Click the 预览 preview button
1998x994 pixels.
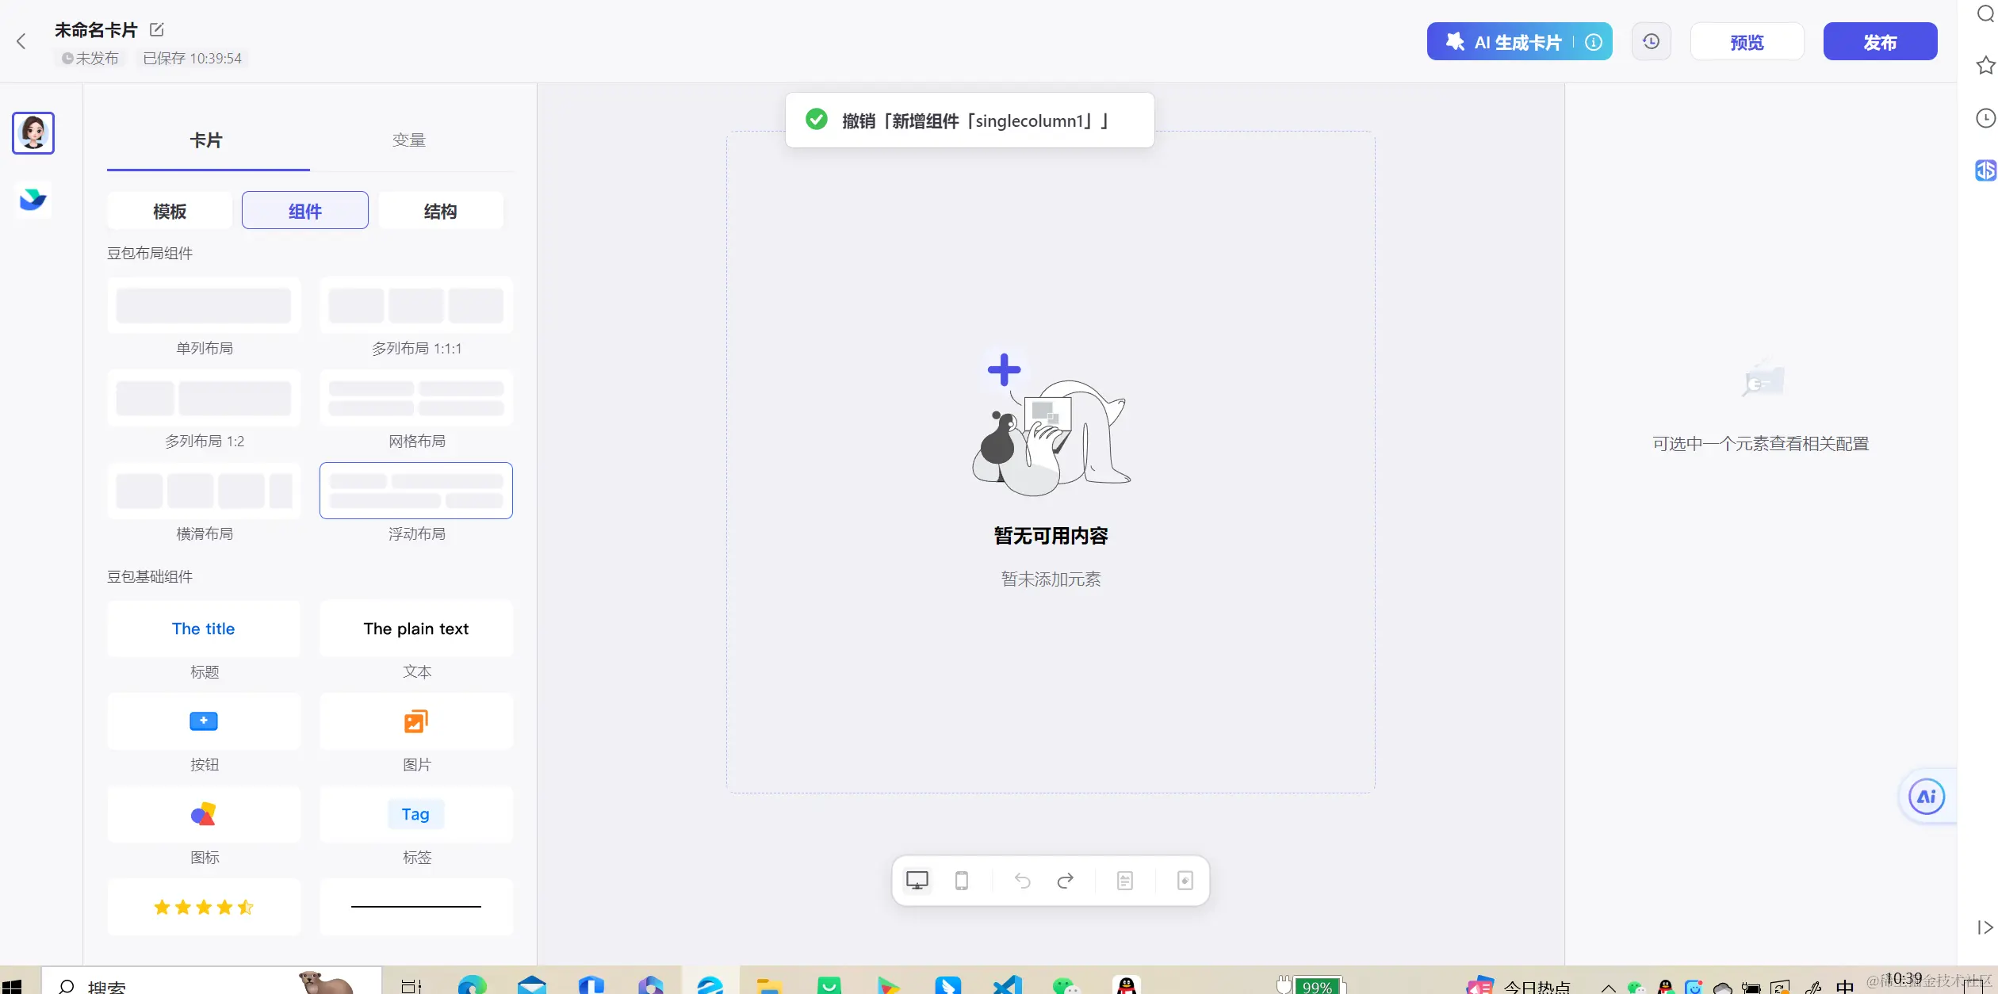pyautogui.click(x=1747, y=42)
